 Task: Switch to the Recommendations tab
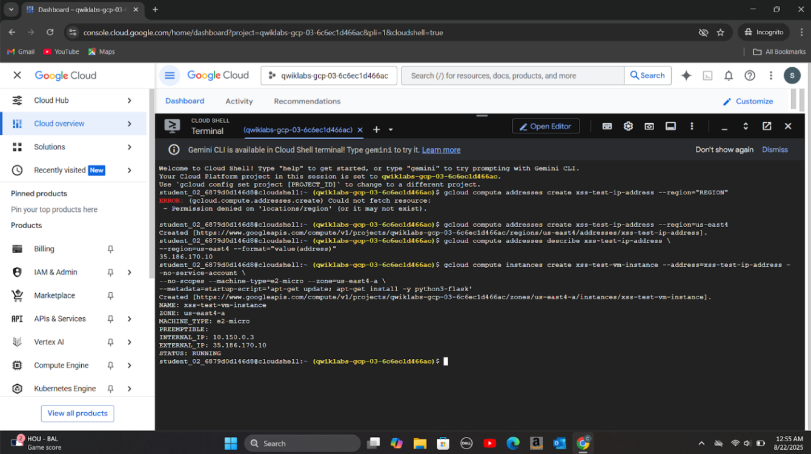click(x=307, y=101)
